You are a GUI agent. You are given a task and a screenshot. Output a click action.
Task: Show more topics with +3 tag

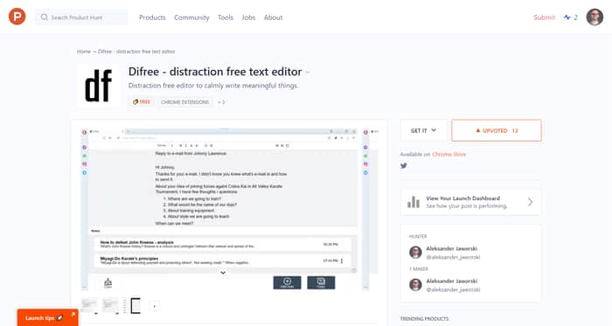coord(221,102)
